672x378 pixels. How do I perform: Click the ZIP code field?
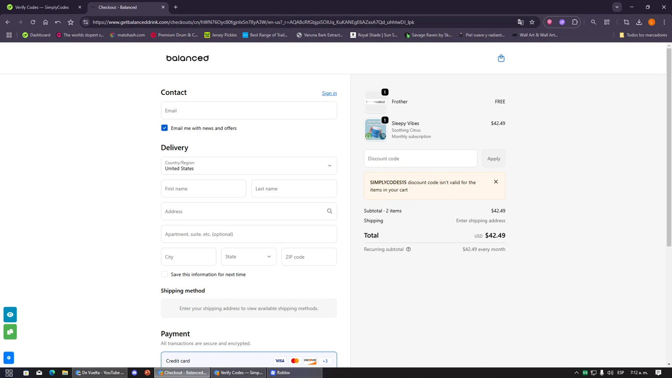click(x=309, y=257)
